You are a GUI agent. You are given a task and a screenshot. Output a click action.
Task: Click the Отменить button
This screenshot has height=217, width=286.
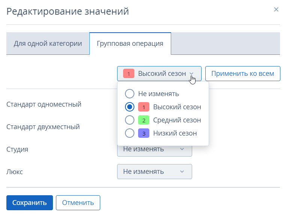[x=78, y=203]
